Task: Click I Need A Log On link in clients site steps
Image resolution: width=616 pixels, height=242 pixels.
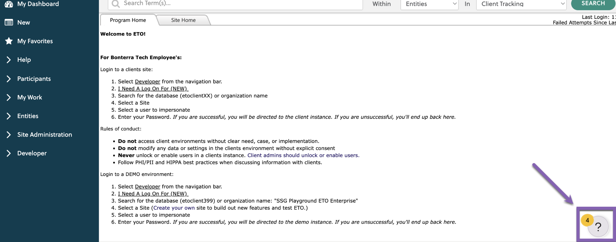Action: 153,88
